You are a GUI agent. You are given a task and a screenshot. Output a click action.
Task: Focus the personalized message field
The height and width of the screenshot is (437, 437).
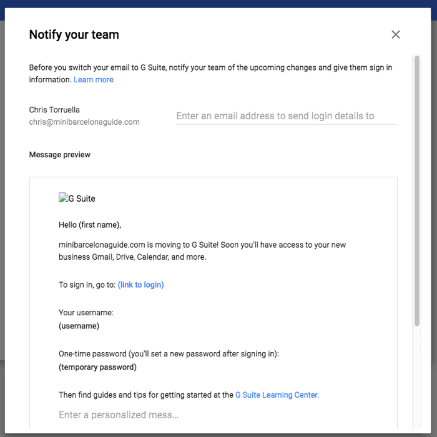pyautogui.click(x=119, y=415)
